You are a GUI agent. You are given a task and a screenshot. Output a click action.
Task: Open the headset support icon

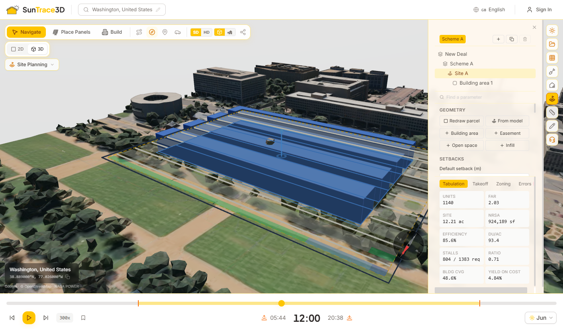tap(552, 140)
